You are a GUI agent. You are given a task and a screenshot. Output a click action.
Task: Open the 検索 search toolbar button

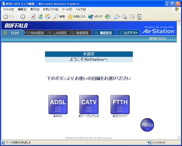tap(59, 17)
